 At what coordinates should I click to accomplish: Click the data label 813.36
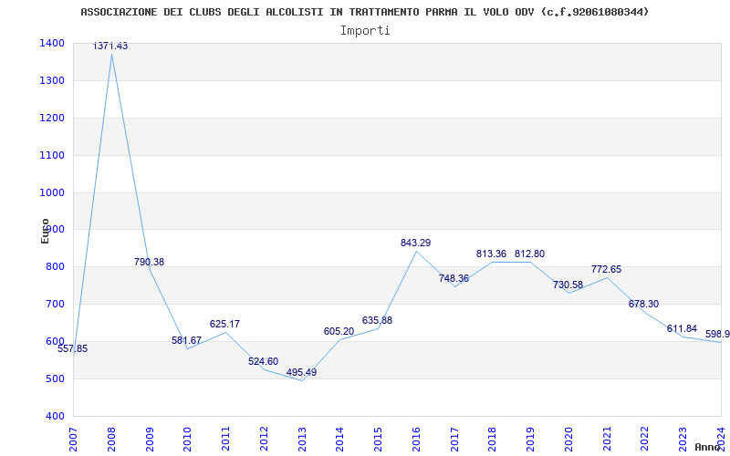491,254
